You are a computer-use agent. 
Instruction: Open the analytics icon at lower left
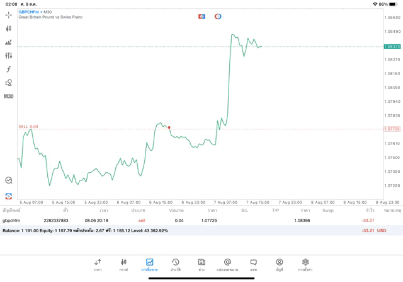point(9,180)
